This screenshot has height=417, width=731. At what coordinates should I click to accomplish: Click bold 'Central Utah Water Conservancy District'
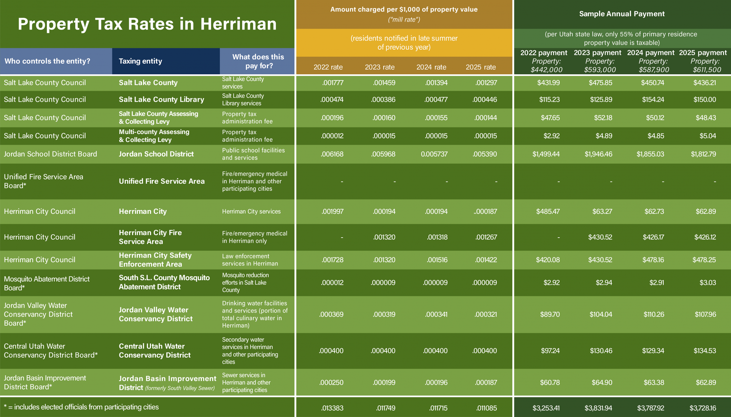[x=155, y=351]
